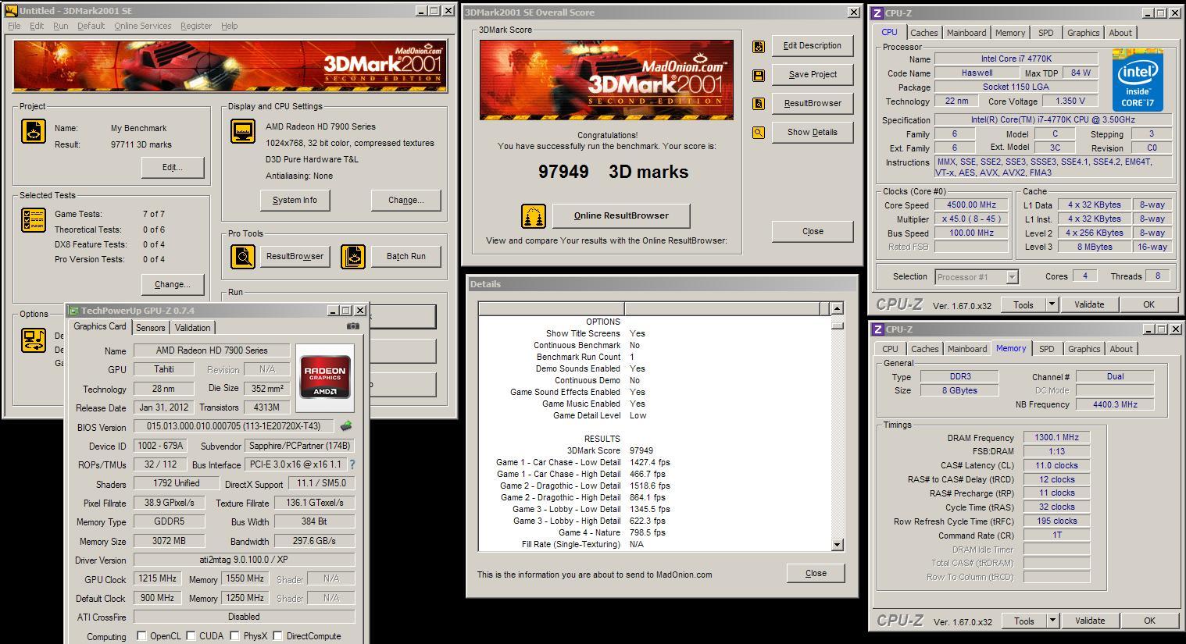
Task: Click the CPU-Z title bar icon of upper window
Action: 877,13
